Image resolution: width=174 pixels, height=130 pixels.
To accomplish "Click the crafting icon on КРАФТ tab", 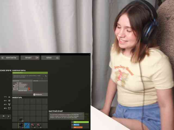I will (x=37, y=58).
